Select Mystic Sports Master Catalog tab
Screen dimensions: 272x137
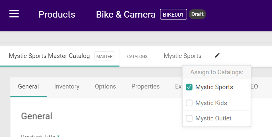click(59, 56)
